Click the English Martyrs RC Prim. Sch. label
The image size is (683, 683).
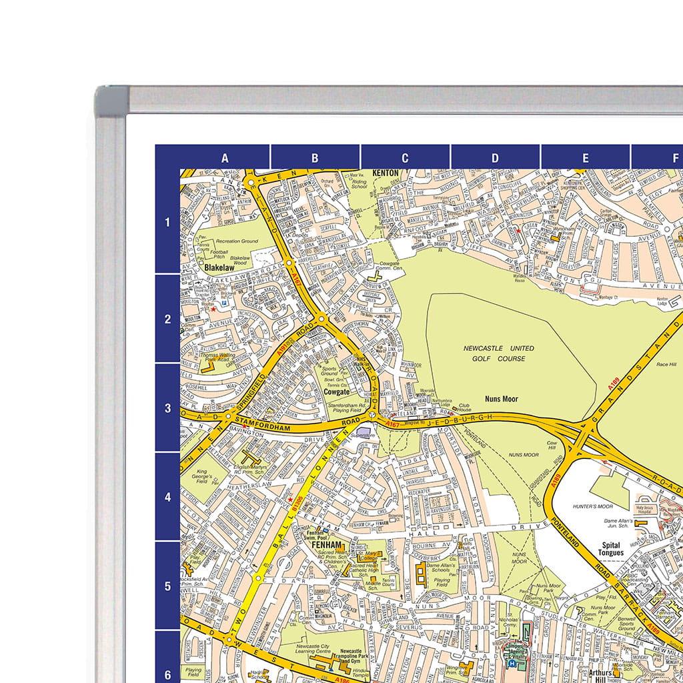tap(251, 470)
